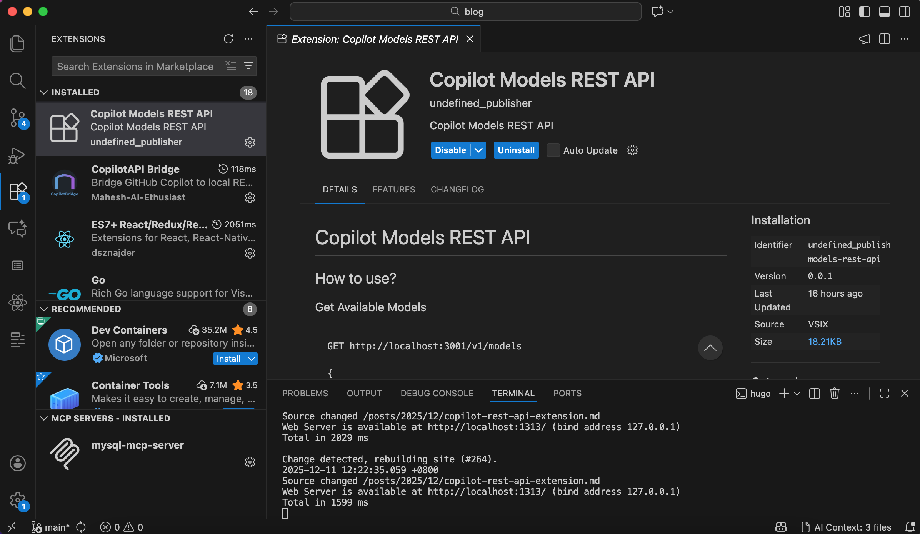Open the Run and Debug view
Viewport: 920px width, 534px height.
click(17, 155)
